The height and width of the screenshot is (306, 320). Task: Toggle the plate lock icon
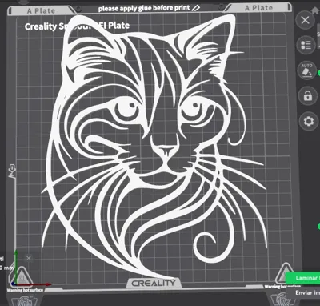click(x=308, y=95)
